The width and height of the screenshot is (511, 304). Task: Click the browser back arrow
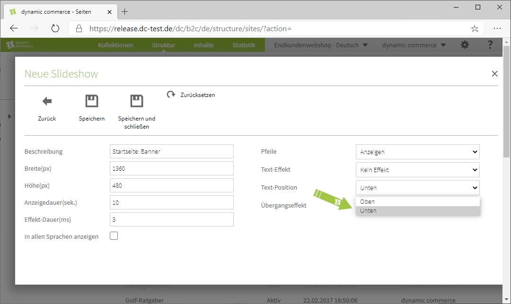coord(14,28)
